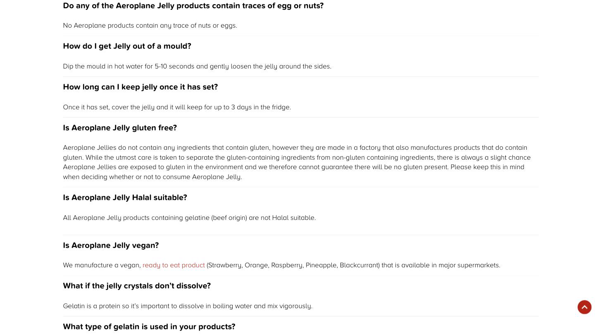602x335 pixels.
Task: Click the '3 days in the fridge' answer
Action: [x=177, y=107]
